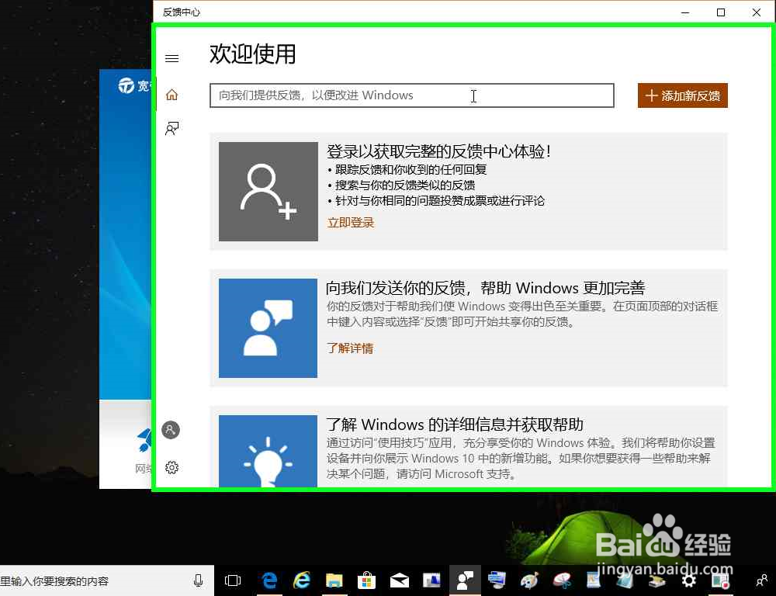Open the account profile icon at sidebar bottom
The image size is (776, 596).
(x=171, y=429)
